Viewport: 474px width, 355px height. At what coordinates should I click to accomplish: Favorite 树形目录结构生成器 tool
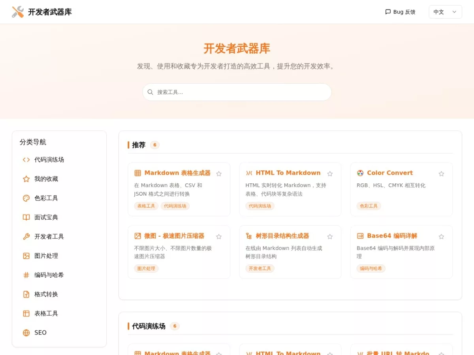330,237
